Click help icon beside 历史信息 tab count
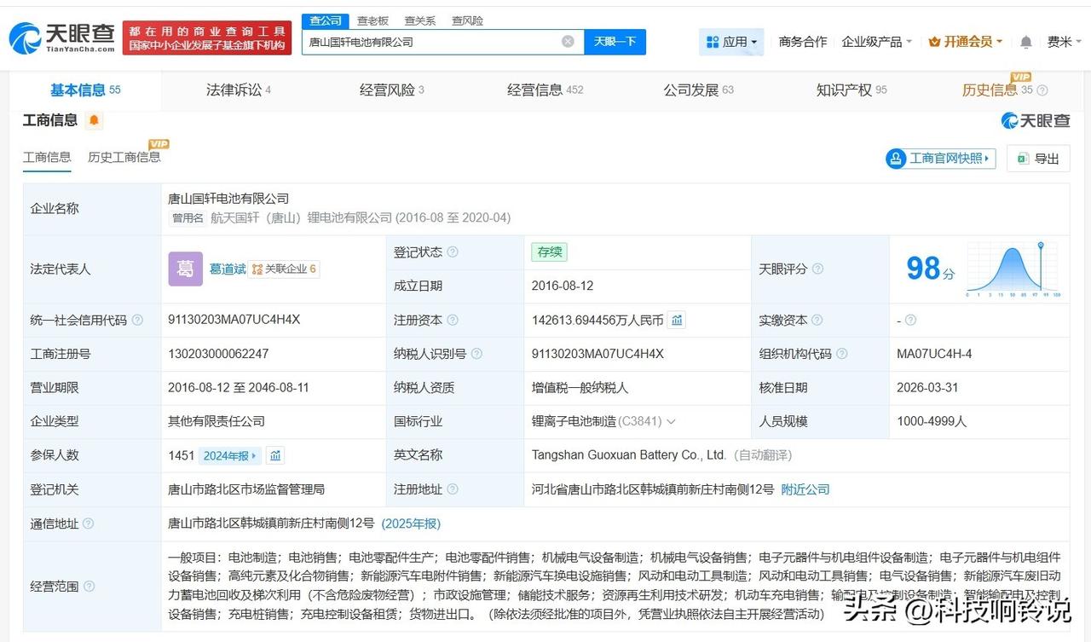The height and width of the screenshot is (642, 1091). point(1042,90)
